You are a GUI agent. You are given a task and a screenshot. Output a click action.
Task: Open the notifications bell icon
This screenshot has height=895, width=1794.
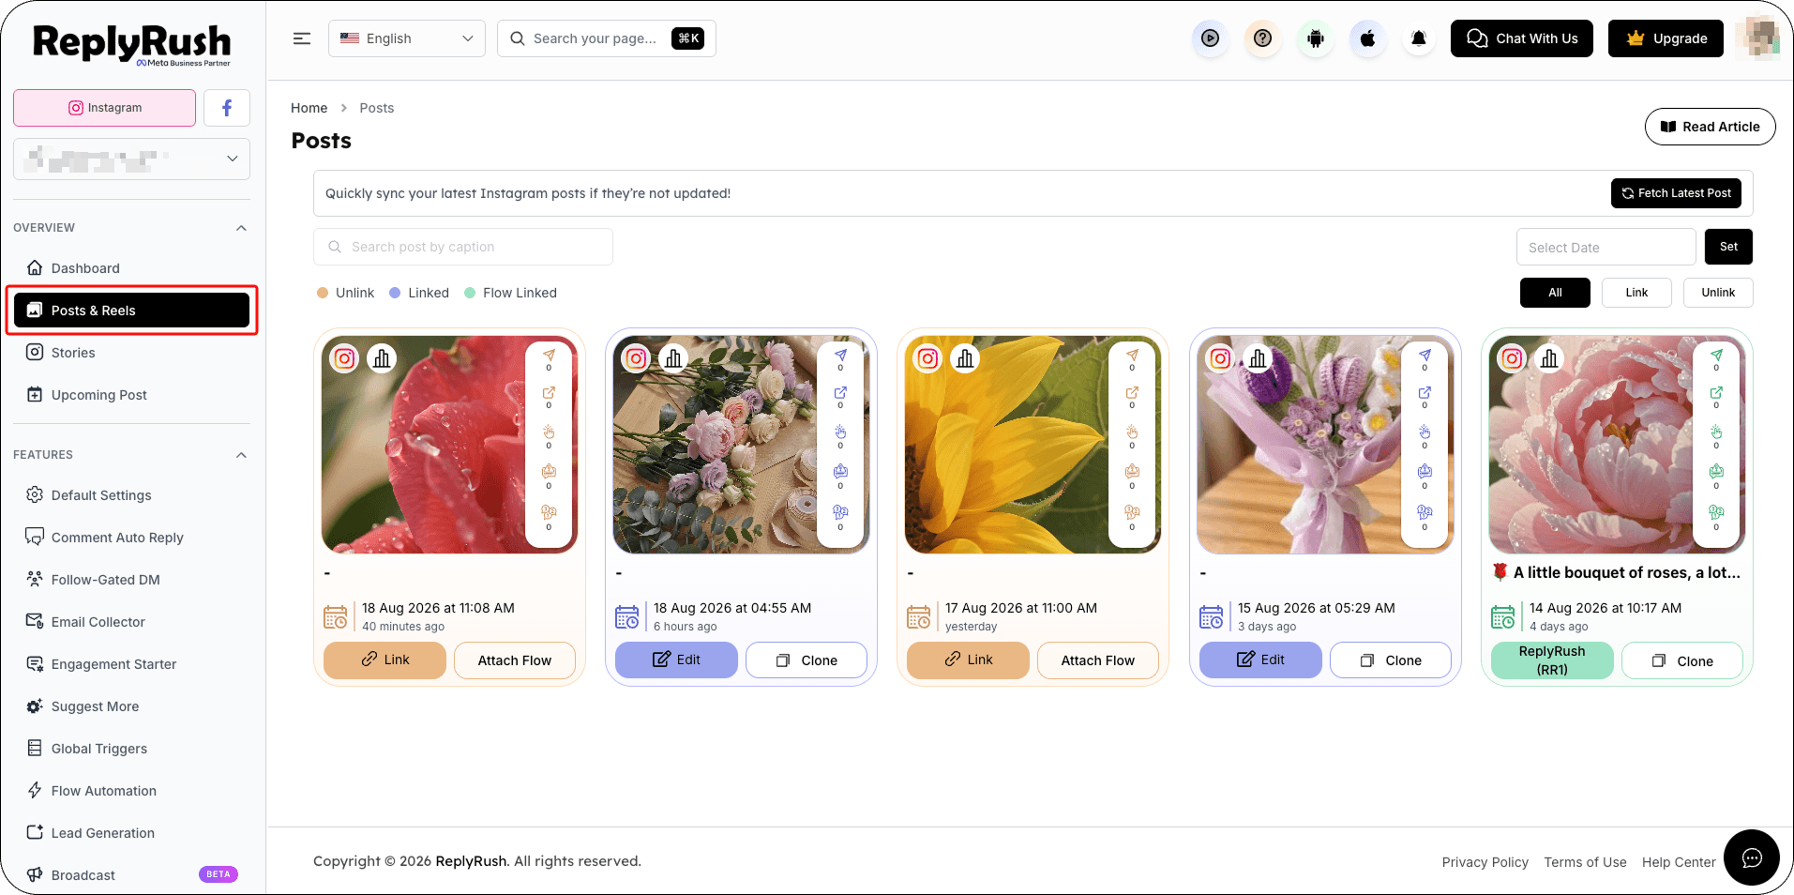point(1419,38)
